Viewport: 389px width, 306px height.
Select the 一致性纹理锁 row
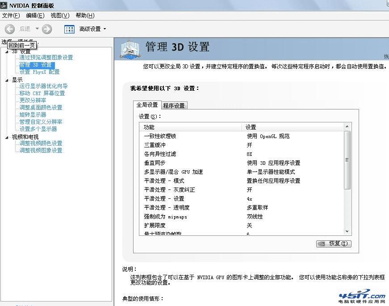[x=241, y=136]
